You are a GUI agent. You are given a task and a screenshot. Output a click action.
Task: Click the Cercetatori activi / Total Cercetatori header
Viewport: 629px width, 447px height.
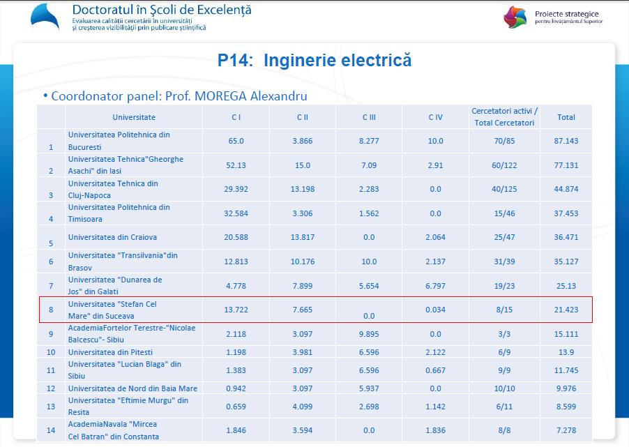pyautogui.click(x=504, y=117)
